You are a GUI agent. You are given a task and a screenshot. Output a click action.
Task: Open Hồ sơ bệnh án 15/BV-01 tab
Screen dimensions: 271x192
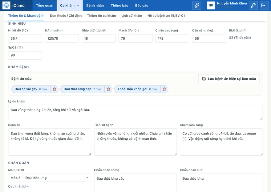click(x=166, y=16)
